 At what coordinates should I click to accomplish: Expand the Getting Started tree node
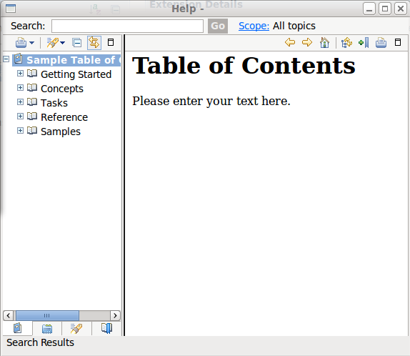pyautogui.click(x=20, y=74)
